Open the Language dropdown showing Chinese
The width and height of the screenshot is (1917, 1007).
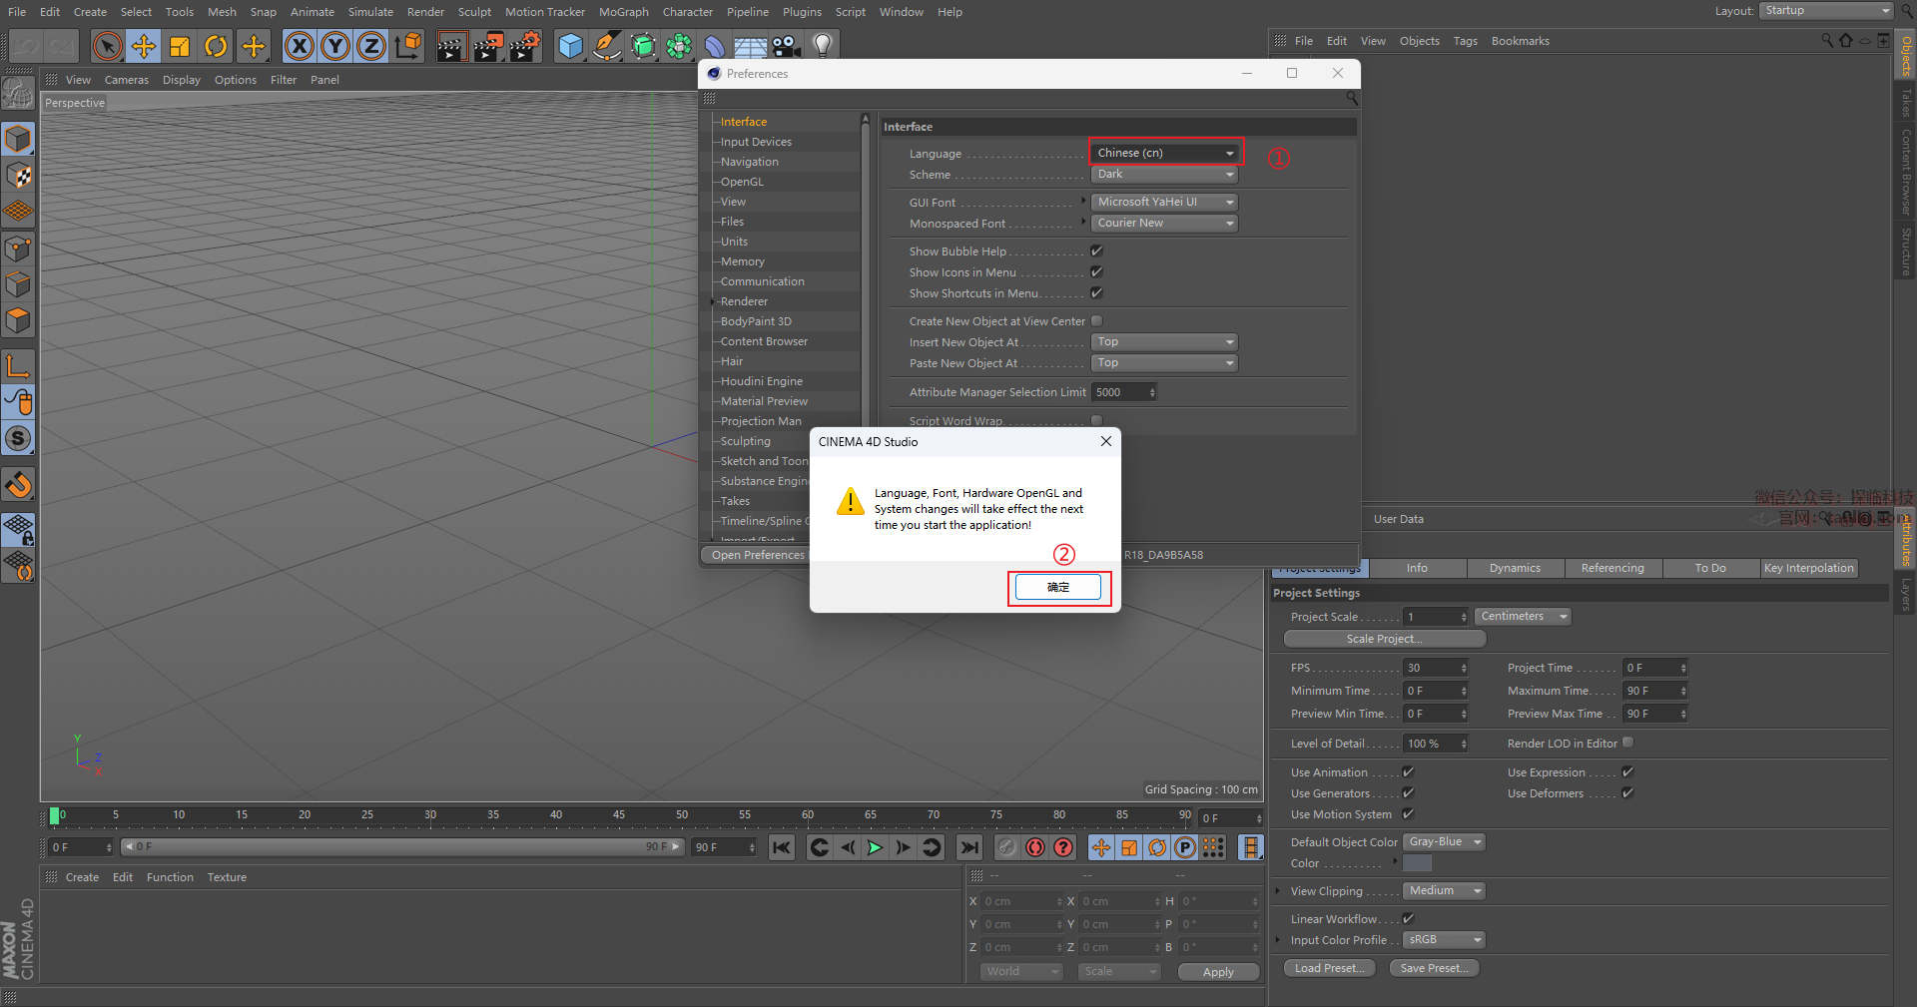tap(1165, 153)
